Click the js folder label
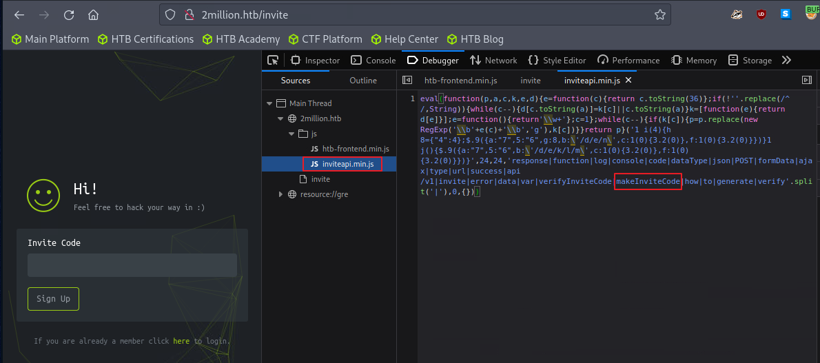 point(314,134)
